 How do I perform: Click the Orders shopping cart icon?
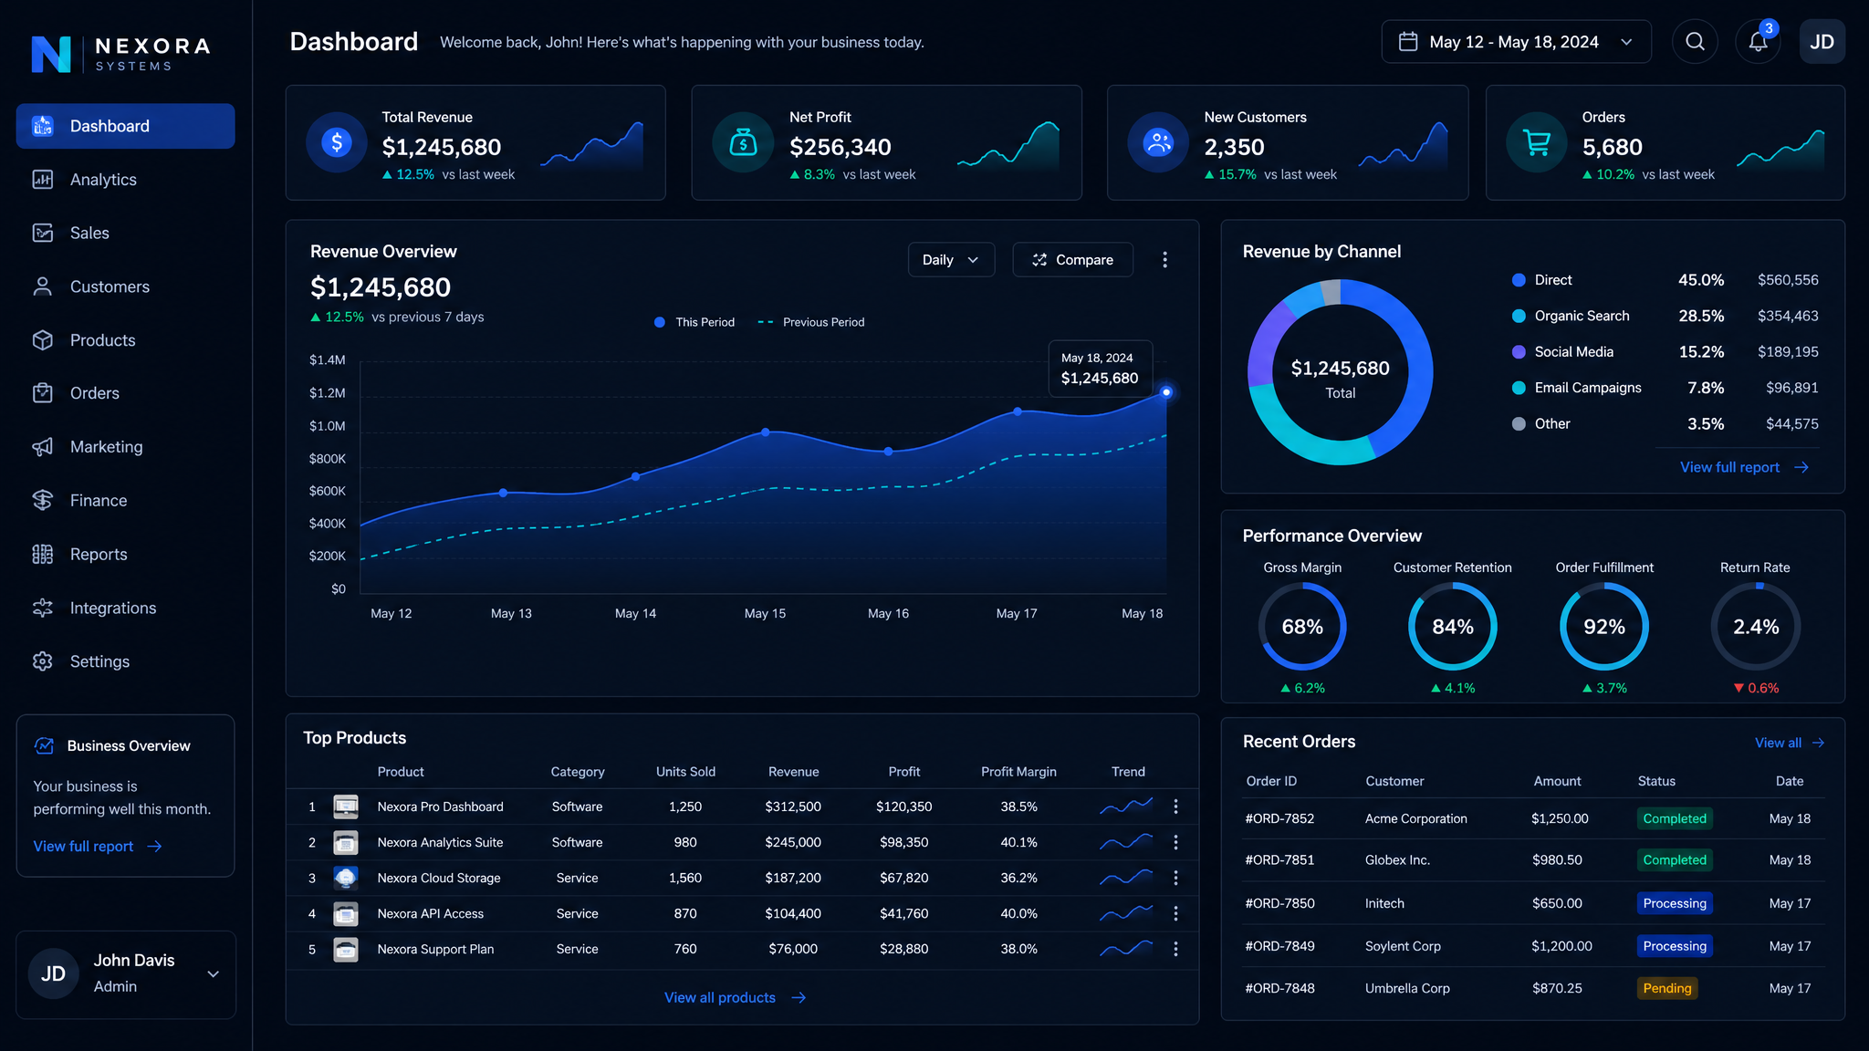1537,142
